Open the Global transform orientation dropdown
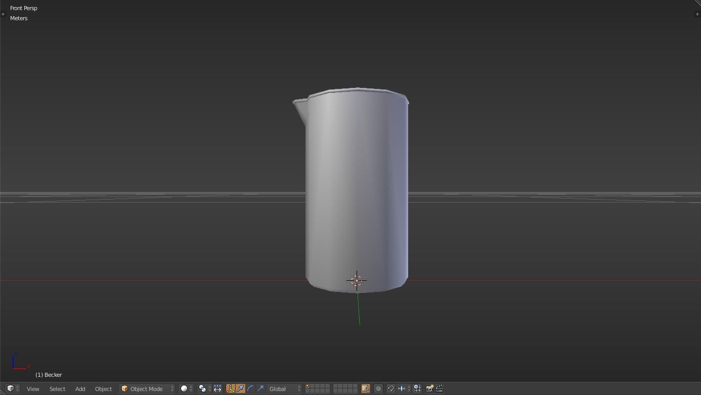The width and height of the screenshot is (701, 395). [284, 388]
